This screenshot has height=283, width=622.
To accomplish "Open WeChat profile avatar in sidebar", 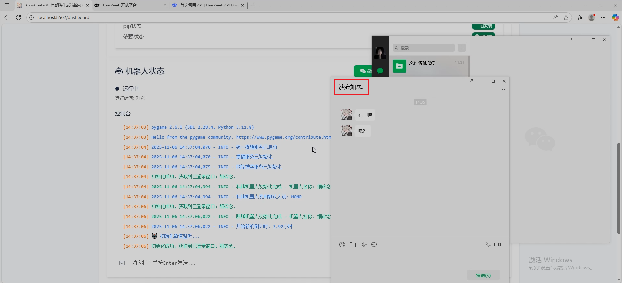I will tap(380, 53).
